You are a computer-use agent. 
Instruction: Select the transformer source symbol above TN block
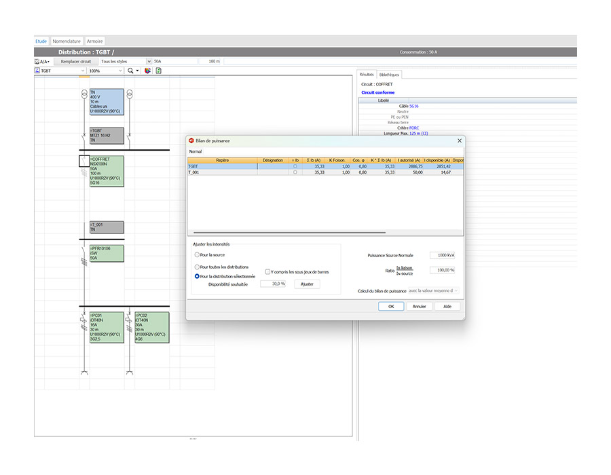pos(84,94)
